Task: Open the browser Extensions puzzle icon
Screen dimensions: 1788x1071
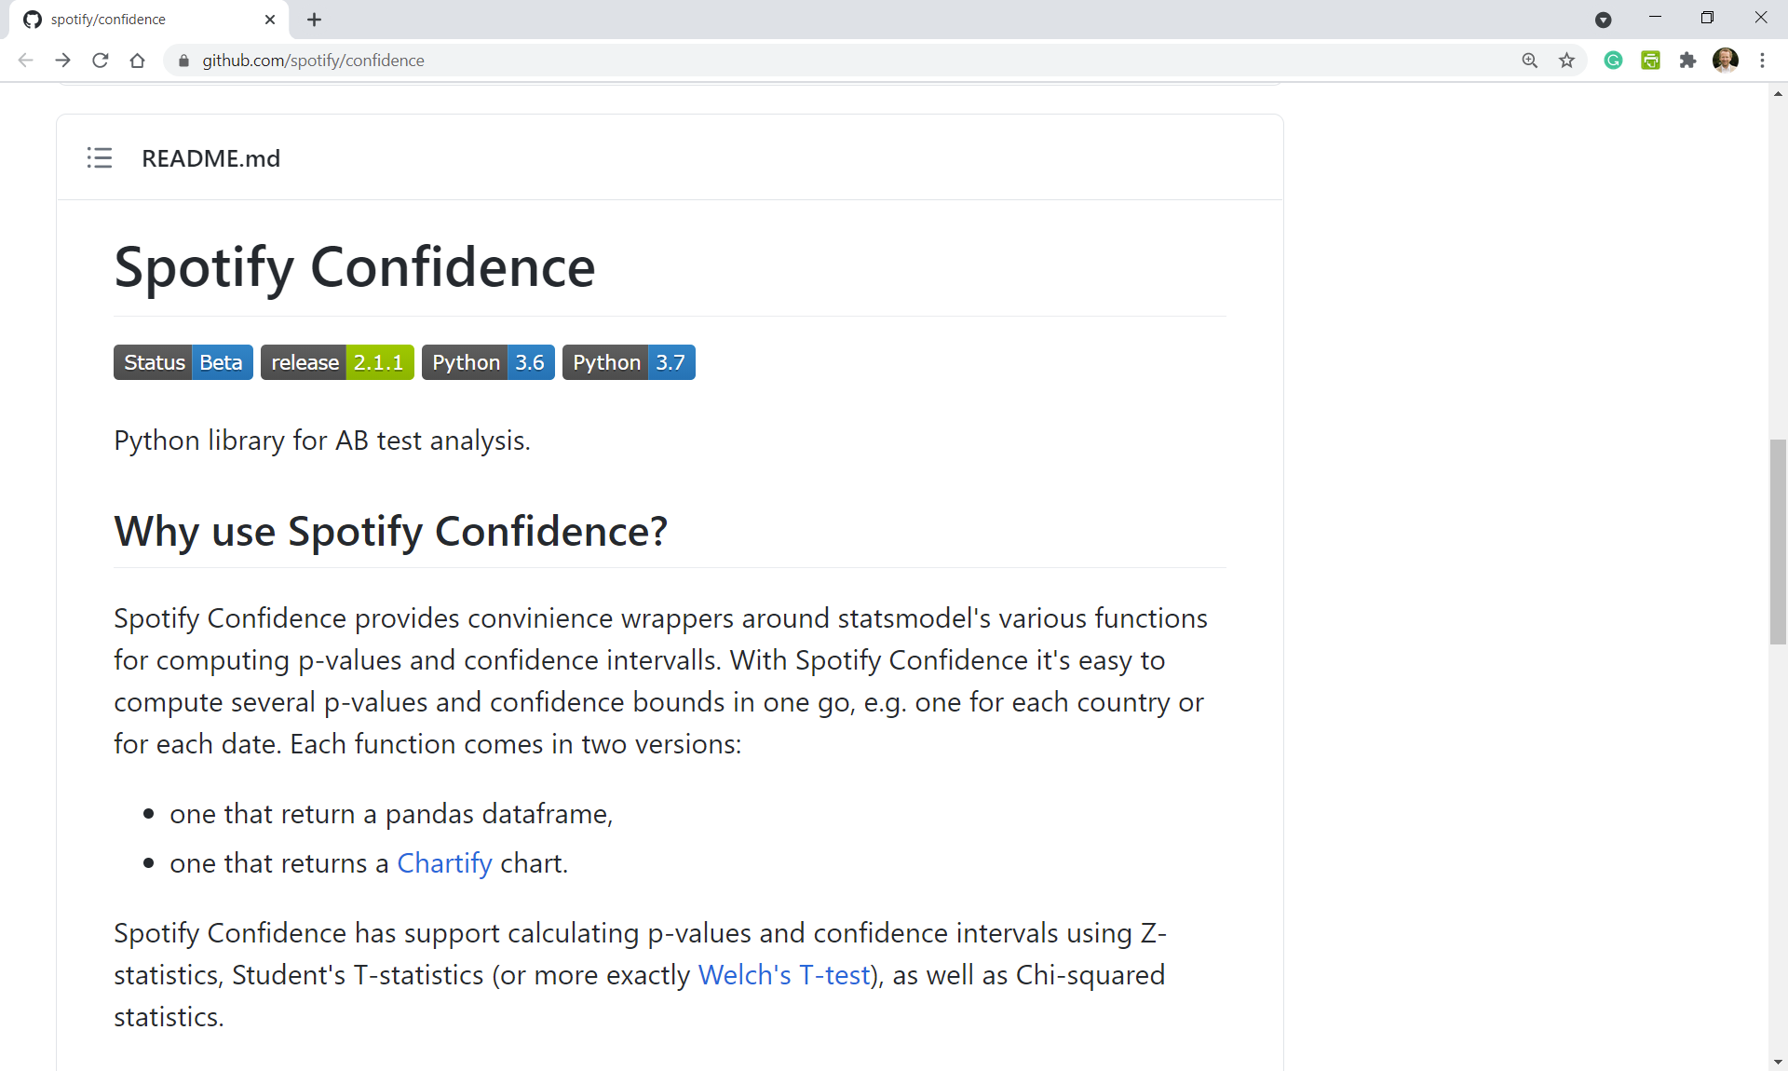Action: [1688, 60]
